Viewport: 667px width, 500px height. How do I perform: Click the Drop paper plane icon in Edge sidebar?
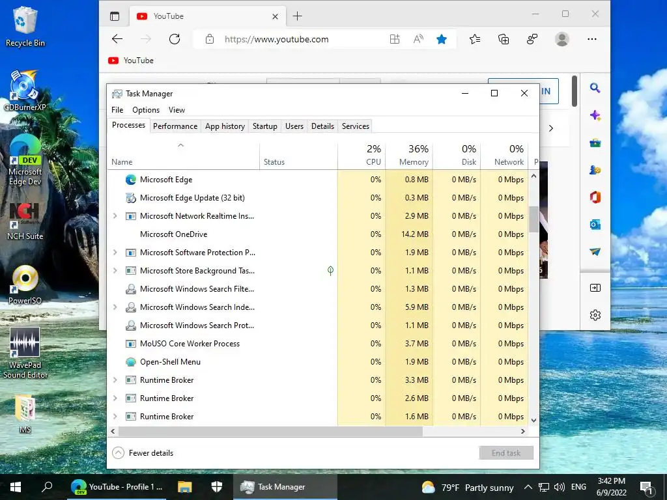[595, 252]
